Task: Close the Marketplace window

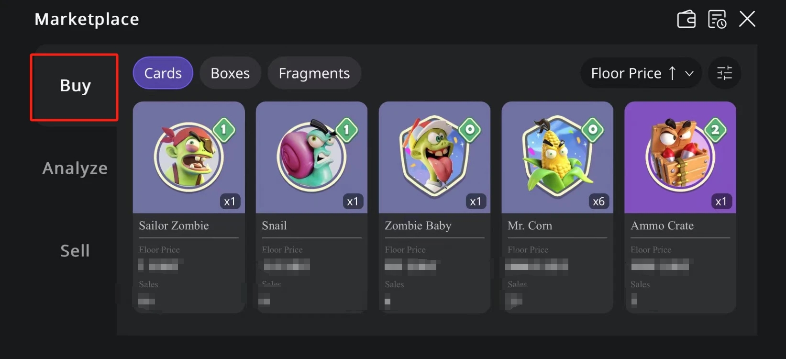Action: click(x=747, y=20)
